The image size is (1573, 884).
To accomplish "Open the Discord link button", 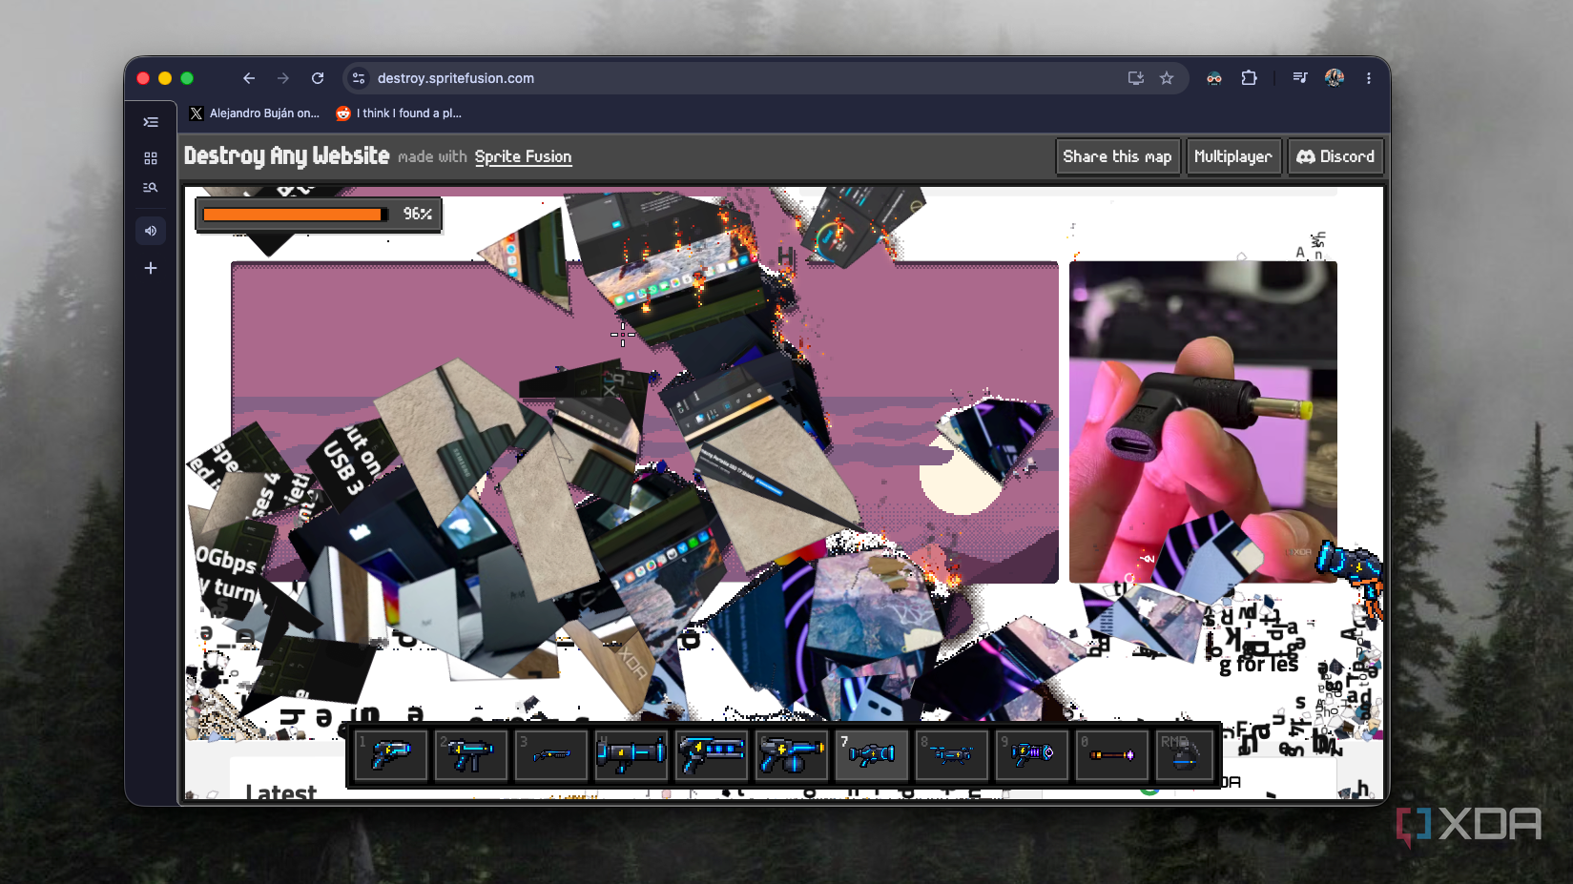I will [1335, 156].
